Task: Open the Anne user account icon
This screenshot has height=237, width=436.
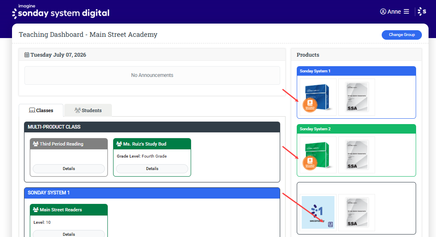Action: (383, 12)
